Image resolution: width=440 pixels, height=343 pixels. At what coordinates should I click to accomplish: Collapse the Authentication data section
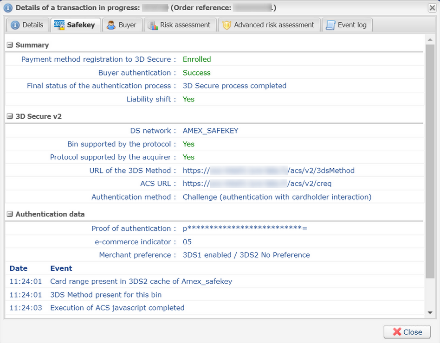pos(10,214)
